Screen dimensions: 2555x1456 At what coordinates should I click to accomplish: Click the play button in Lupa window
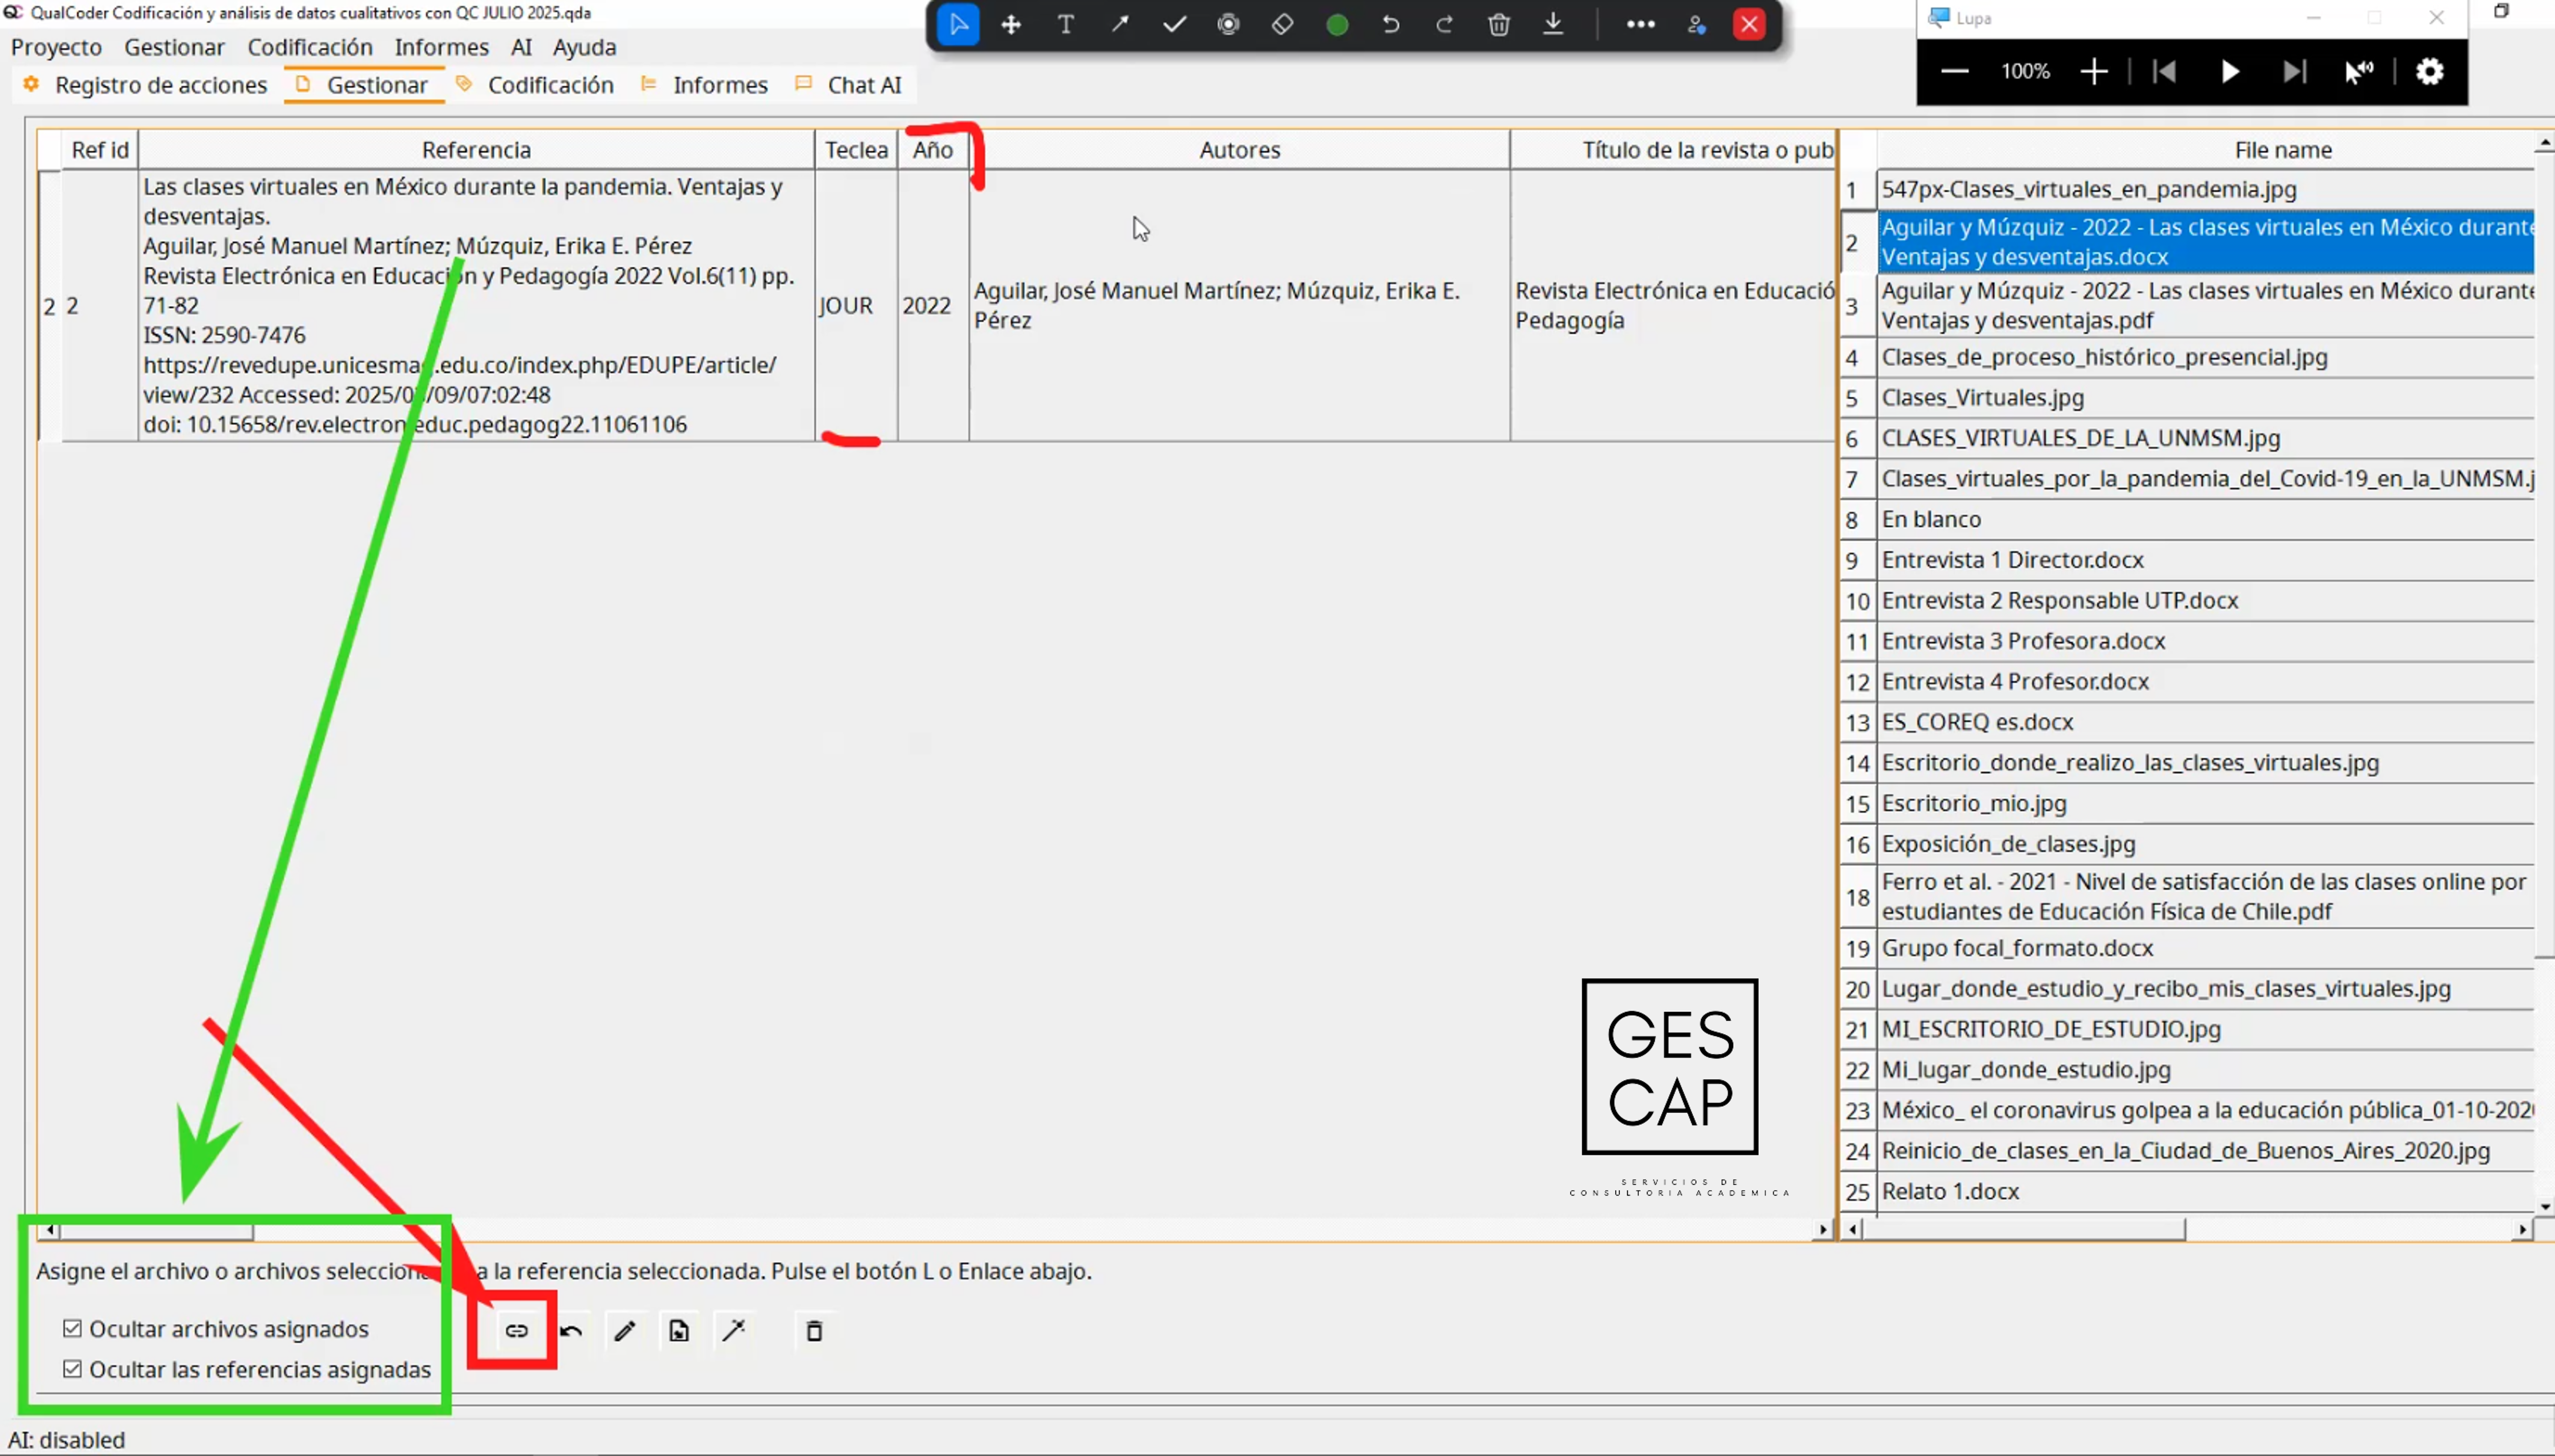(2229, 71)
